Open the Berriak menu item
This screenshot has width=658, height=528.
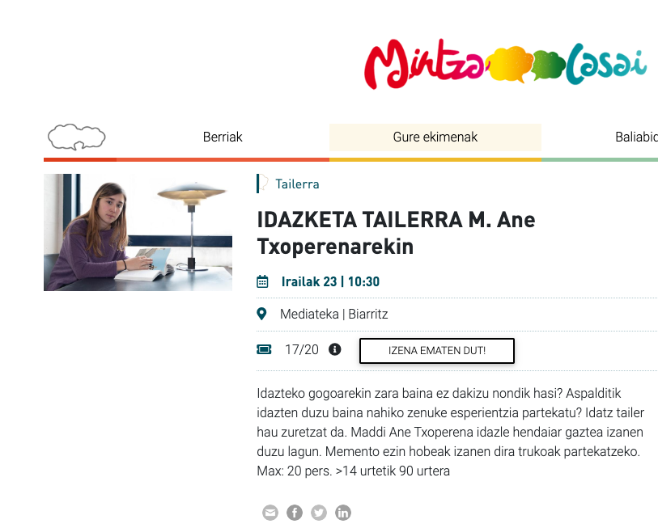[223, 137]
